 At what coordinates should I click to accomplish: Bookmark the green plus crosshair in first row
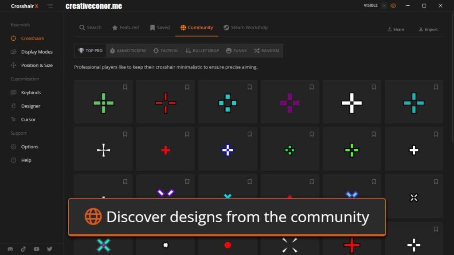[125, 87]
